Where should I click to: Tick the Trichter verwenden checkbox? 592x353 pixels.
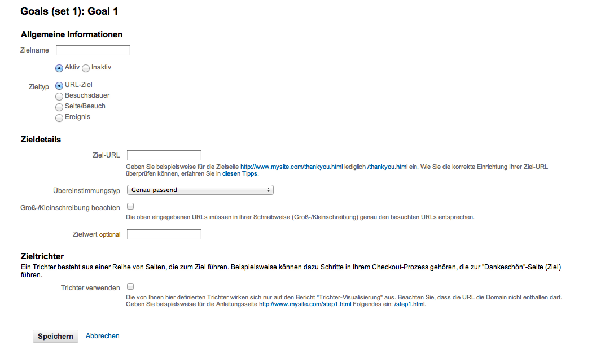pos(130,286)
